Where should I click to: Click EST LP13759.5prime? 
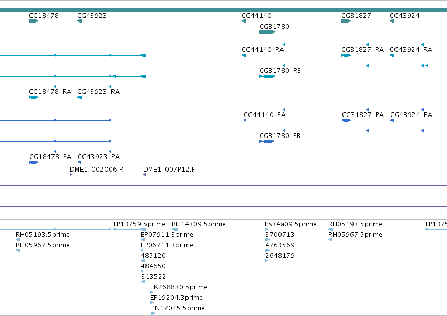click(x=139, y=224)
